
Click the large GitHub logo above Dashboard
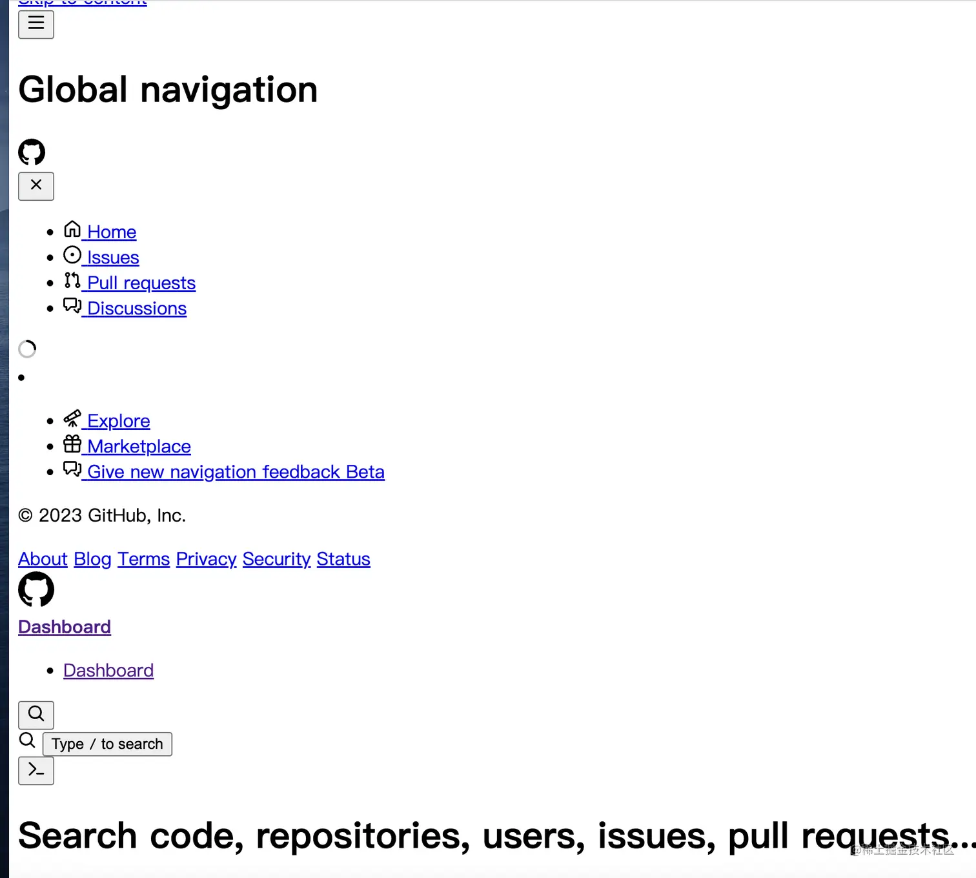point(36,589)
